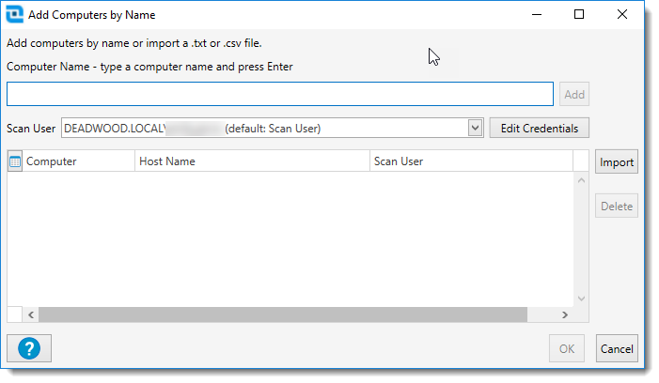
Task: Click the application icon in title bar
Action: (x=15, y=15)
